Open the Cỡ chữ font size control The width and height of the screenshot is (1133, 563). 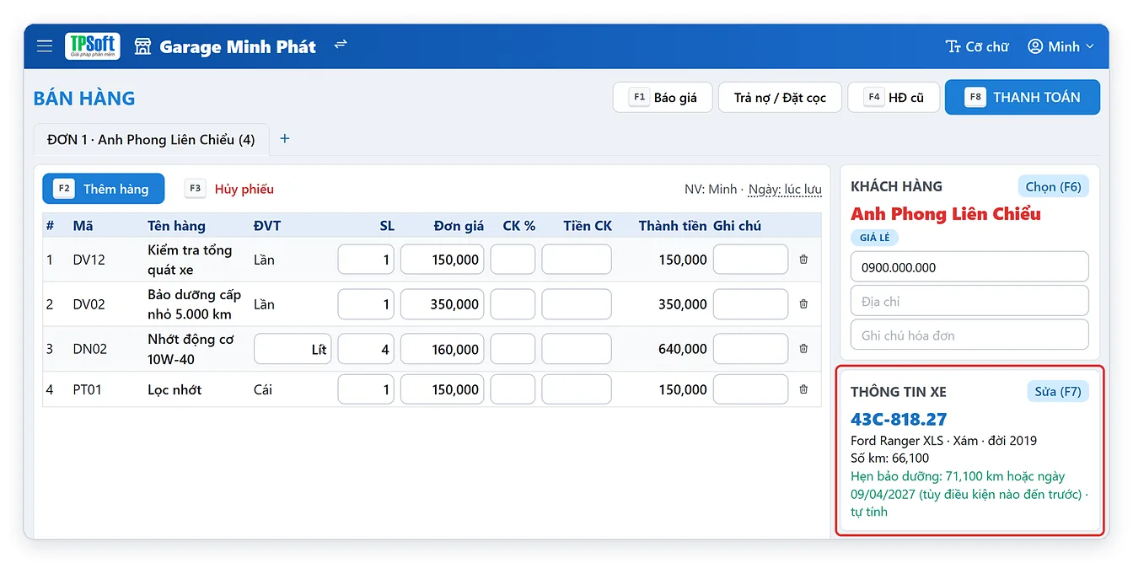click(977, 47)
